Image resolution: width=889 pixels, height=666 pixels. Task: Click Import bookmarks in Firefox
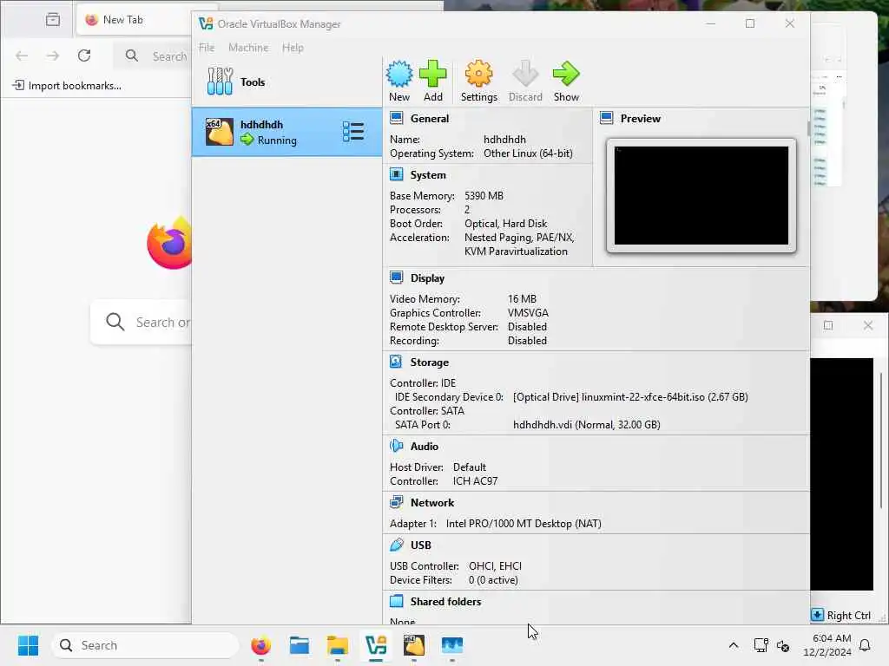[67, 86]
